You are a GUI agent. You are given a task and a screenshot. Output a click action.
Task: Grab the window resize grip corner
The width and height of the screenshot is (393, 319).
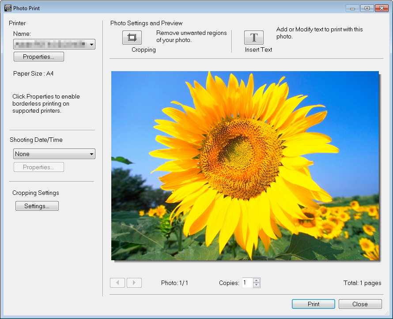coord(386,313)
